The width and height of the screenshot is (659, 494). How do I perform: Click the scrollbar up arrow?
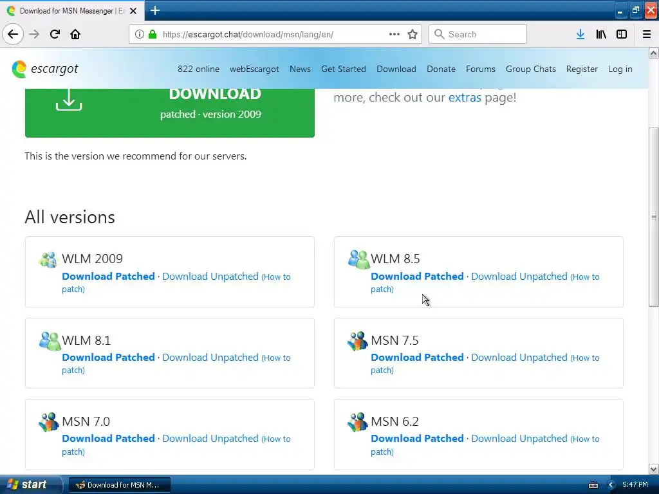pyautogui.click(x=654, y=53)
